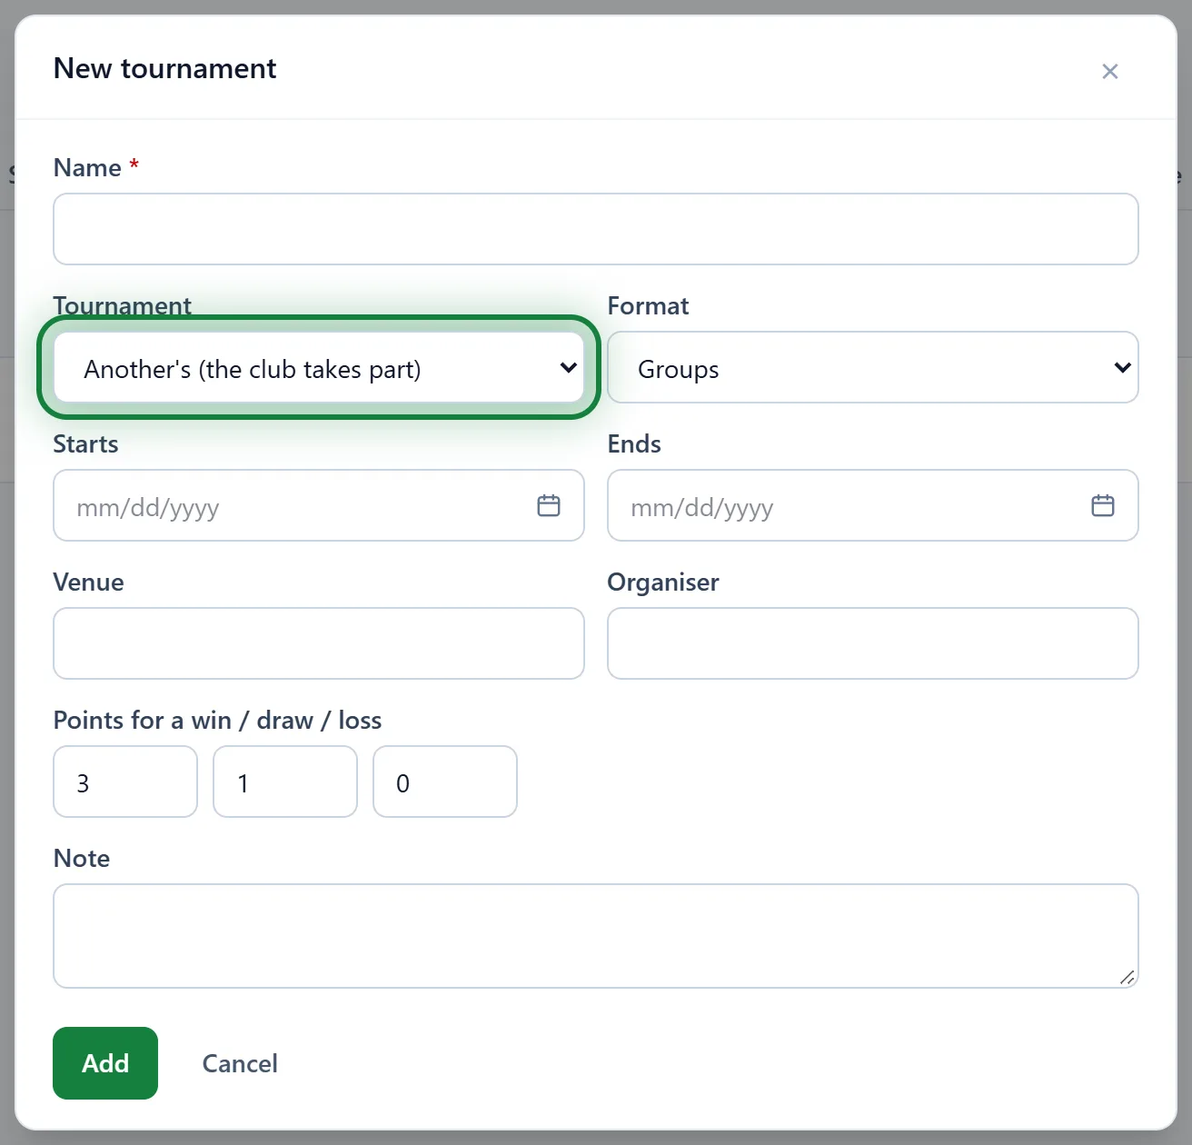Select the loss points field showing 0
Image resolution: width=1192 pixels, height=1145 pixels.
click(445, 782)
